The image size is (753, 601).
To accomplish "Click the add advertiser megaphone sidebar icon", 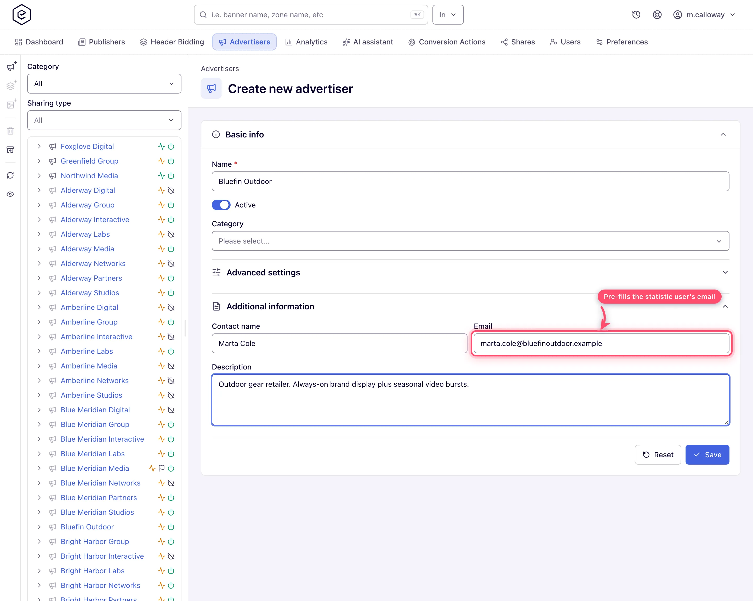I will 11,66.
